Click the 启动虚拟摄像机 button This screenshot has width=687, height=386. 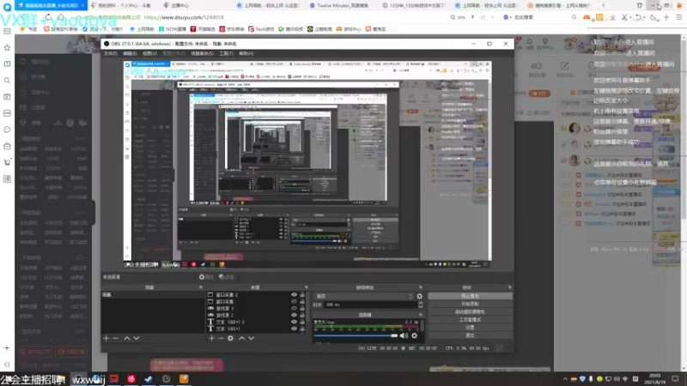(470, 311)
